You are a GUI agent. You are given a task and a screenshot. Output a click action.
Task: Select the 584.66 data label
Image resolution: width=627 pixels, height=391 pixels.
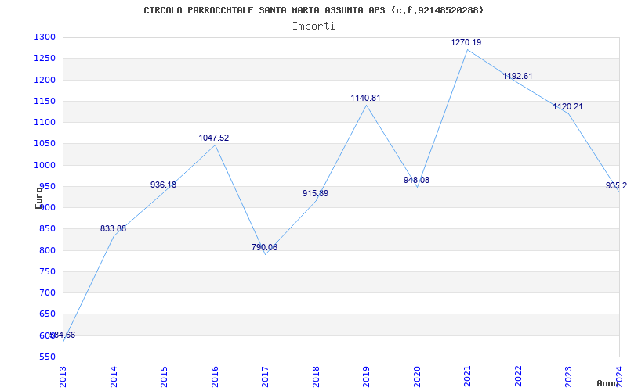coord(63,335)
